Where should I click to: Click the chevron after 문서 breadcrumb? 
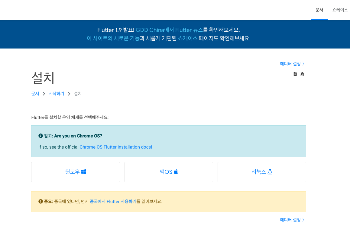pos(44,94)
